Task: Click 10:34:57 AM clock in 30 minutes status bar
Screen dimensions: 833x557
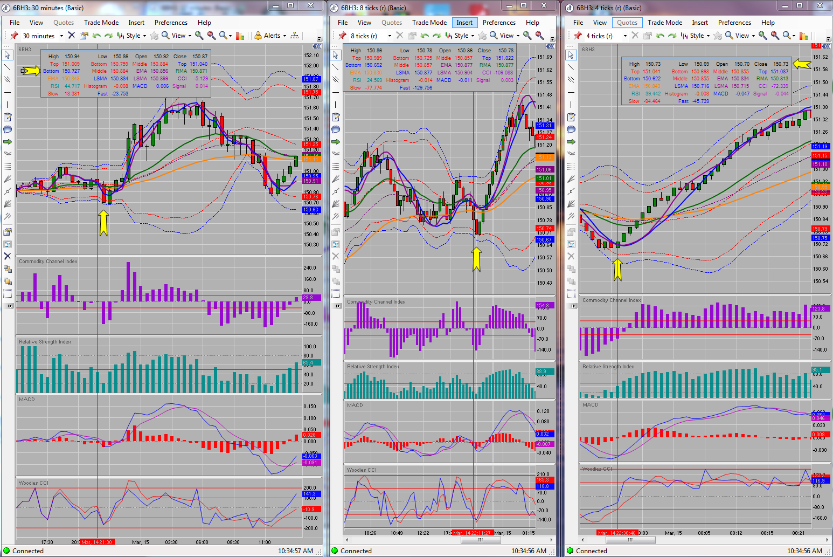Action: click(x=296, y=551)
